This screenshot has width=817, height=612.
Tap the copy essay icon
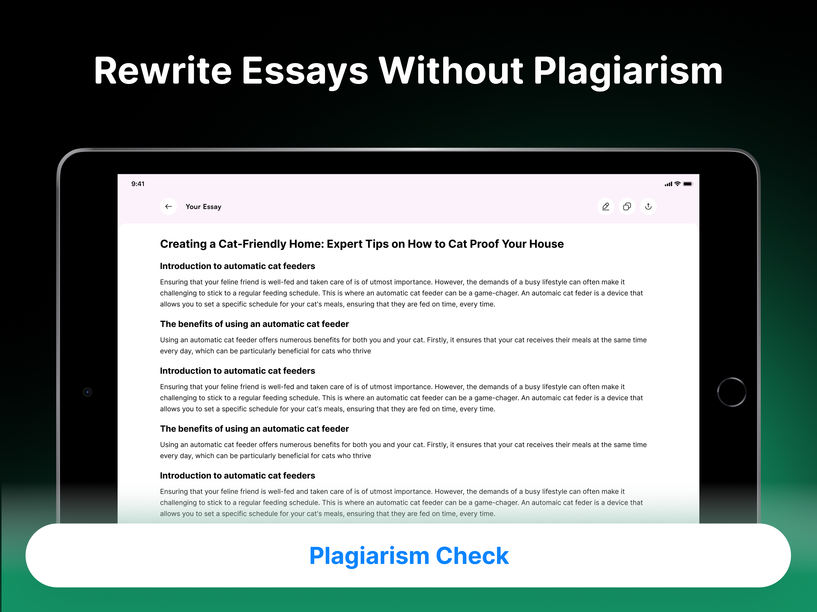627,206
